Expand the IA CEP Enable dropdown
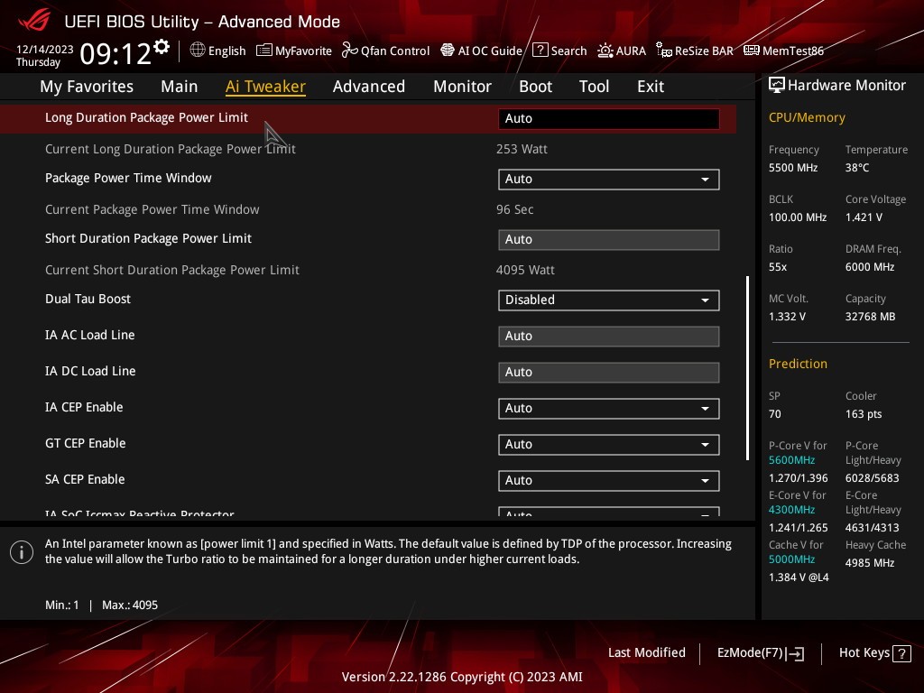The height and width of the screenshot is (693, 924). [x=608, y=409]
